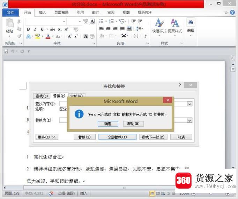Open the font name combo box dropdown
Image resolution: width=238 pixels, height=199 pixels.
(x=64, y=22)
